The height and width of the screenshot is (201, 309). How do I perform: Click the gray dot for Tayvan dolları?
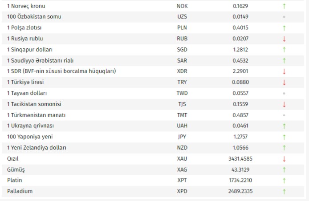(x=284, y=94)
